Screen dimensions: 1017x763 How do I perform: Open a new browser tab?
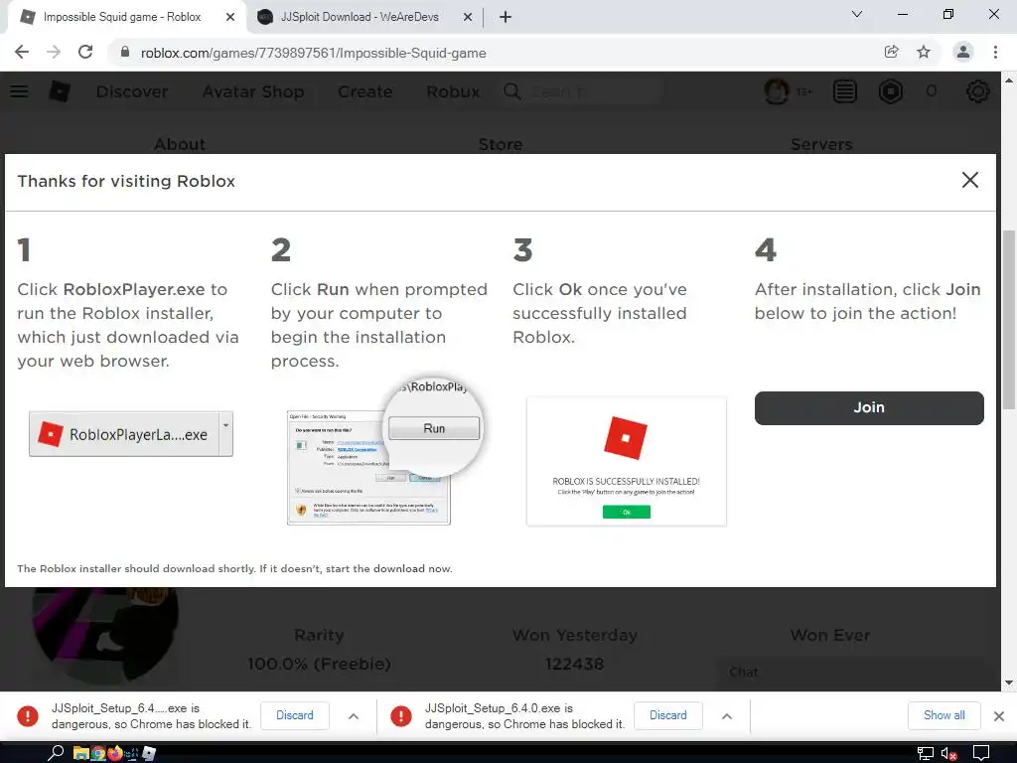pos(506,17)
